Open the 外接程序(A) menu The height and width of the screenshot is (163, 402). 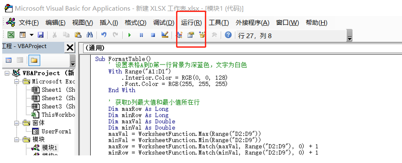[x=252, y=23]
